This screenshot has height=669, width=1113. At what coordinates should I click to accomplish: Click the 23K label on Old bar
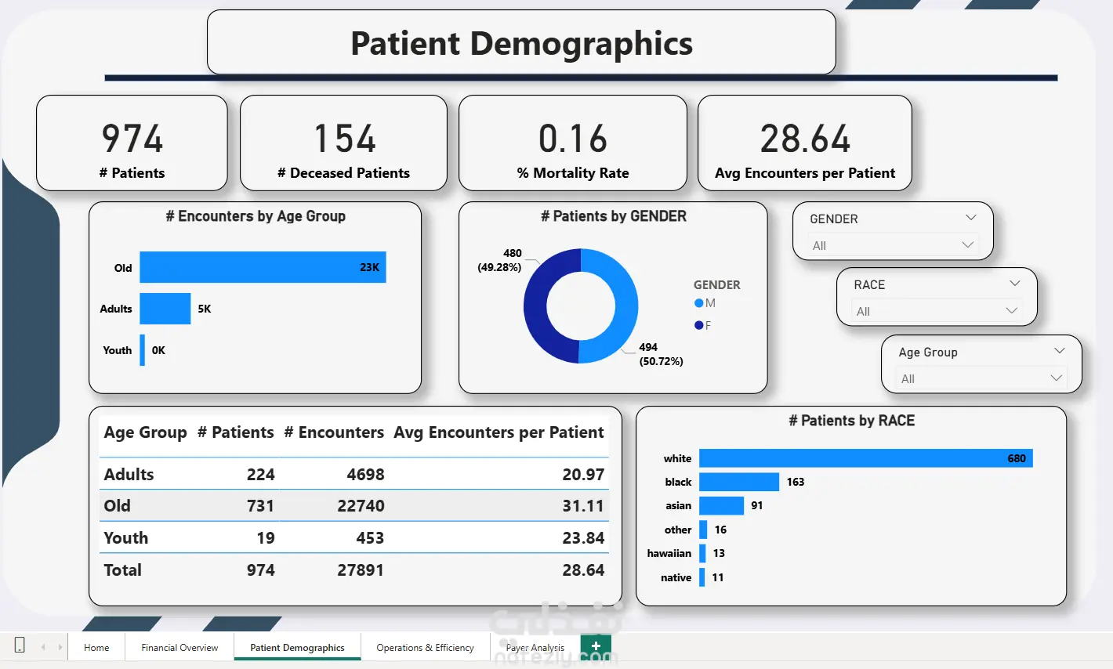(369, 267)
